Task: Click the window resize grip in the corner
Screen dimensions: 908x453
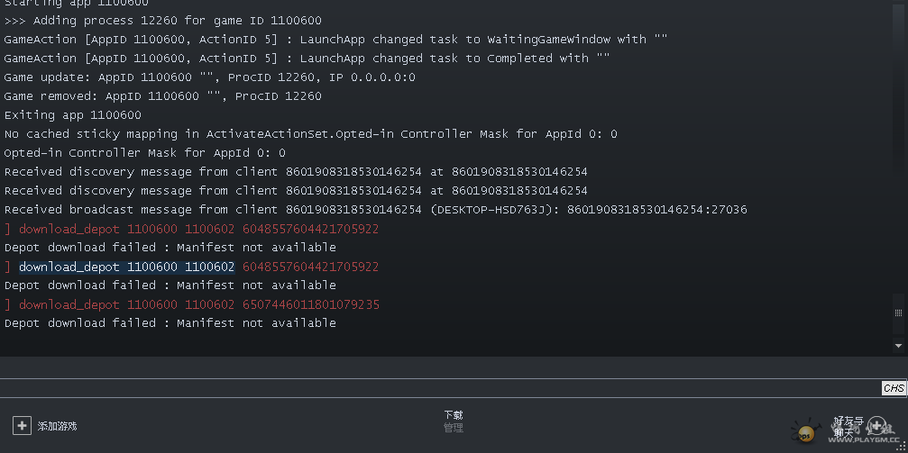Action: [901, 446]
